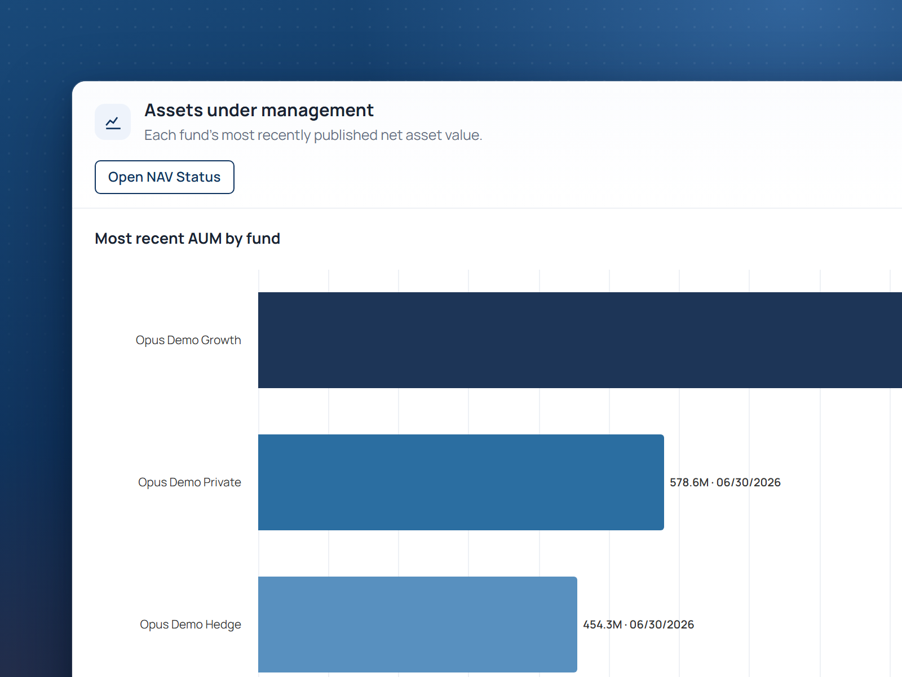This screenshot has width=902, height=677.
Task: Select the Opus Demo Growth bar
Action: (x=580, y=340)
